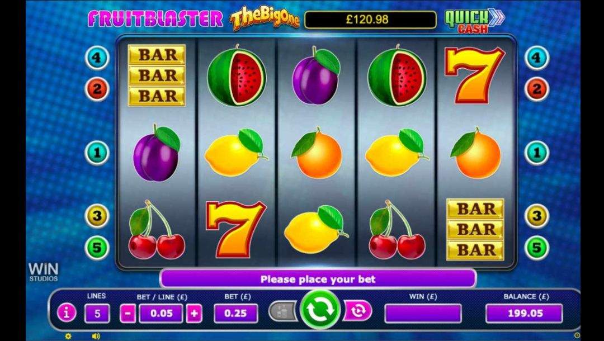Increase bet per line with plus

pos(194,314)
